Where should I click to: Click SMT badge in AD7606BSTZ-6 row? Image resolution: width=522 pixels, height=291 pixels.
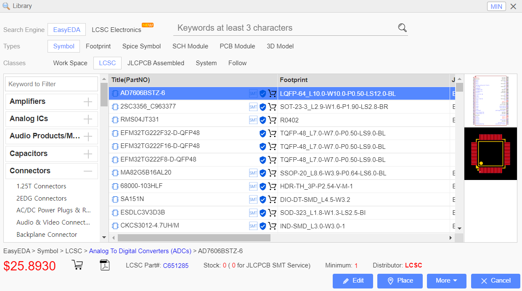tap(253, 93)
